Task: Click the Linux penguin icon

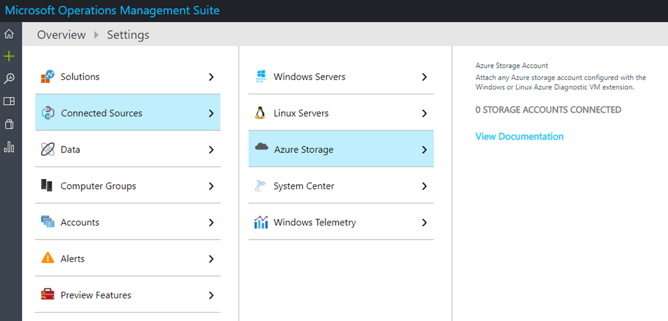Action: click(x=261, y=113)
